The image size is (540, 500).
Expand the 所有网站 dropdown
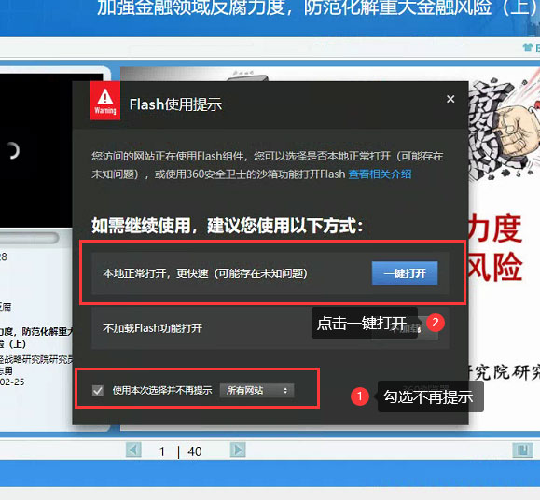[x=256, y=391]
